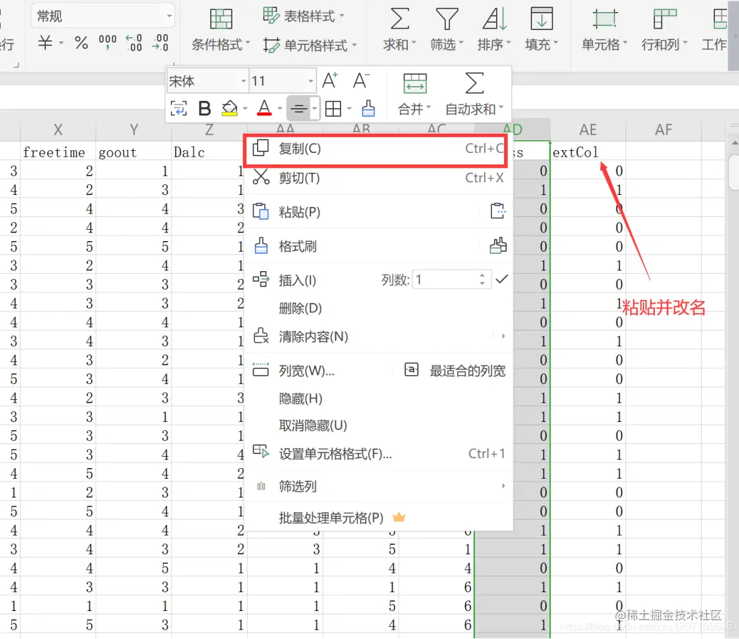Open 设置单元格格式(F)... dialog

pos(378,454)
